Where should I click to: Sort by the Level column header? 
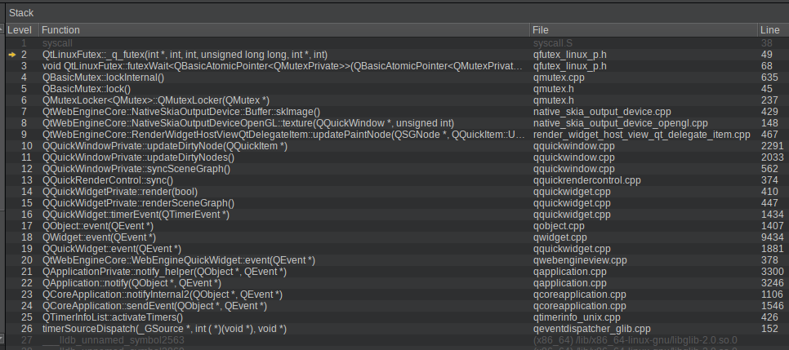(x=19, y=29)
